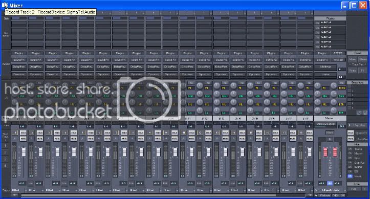Mute mixer channel S:18

point(309,139)
